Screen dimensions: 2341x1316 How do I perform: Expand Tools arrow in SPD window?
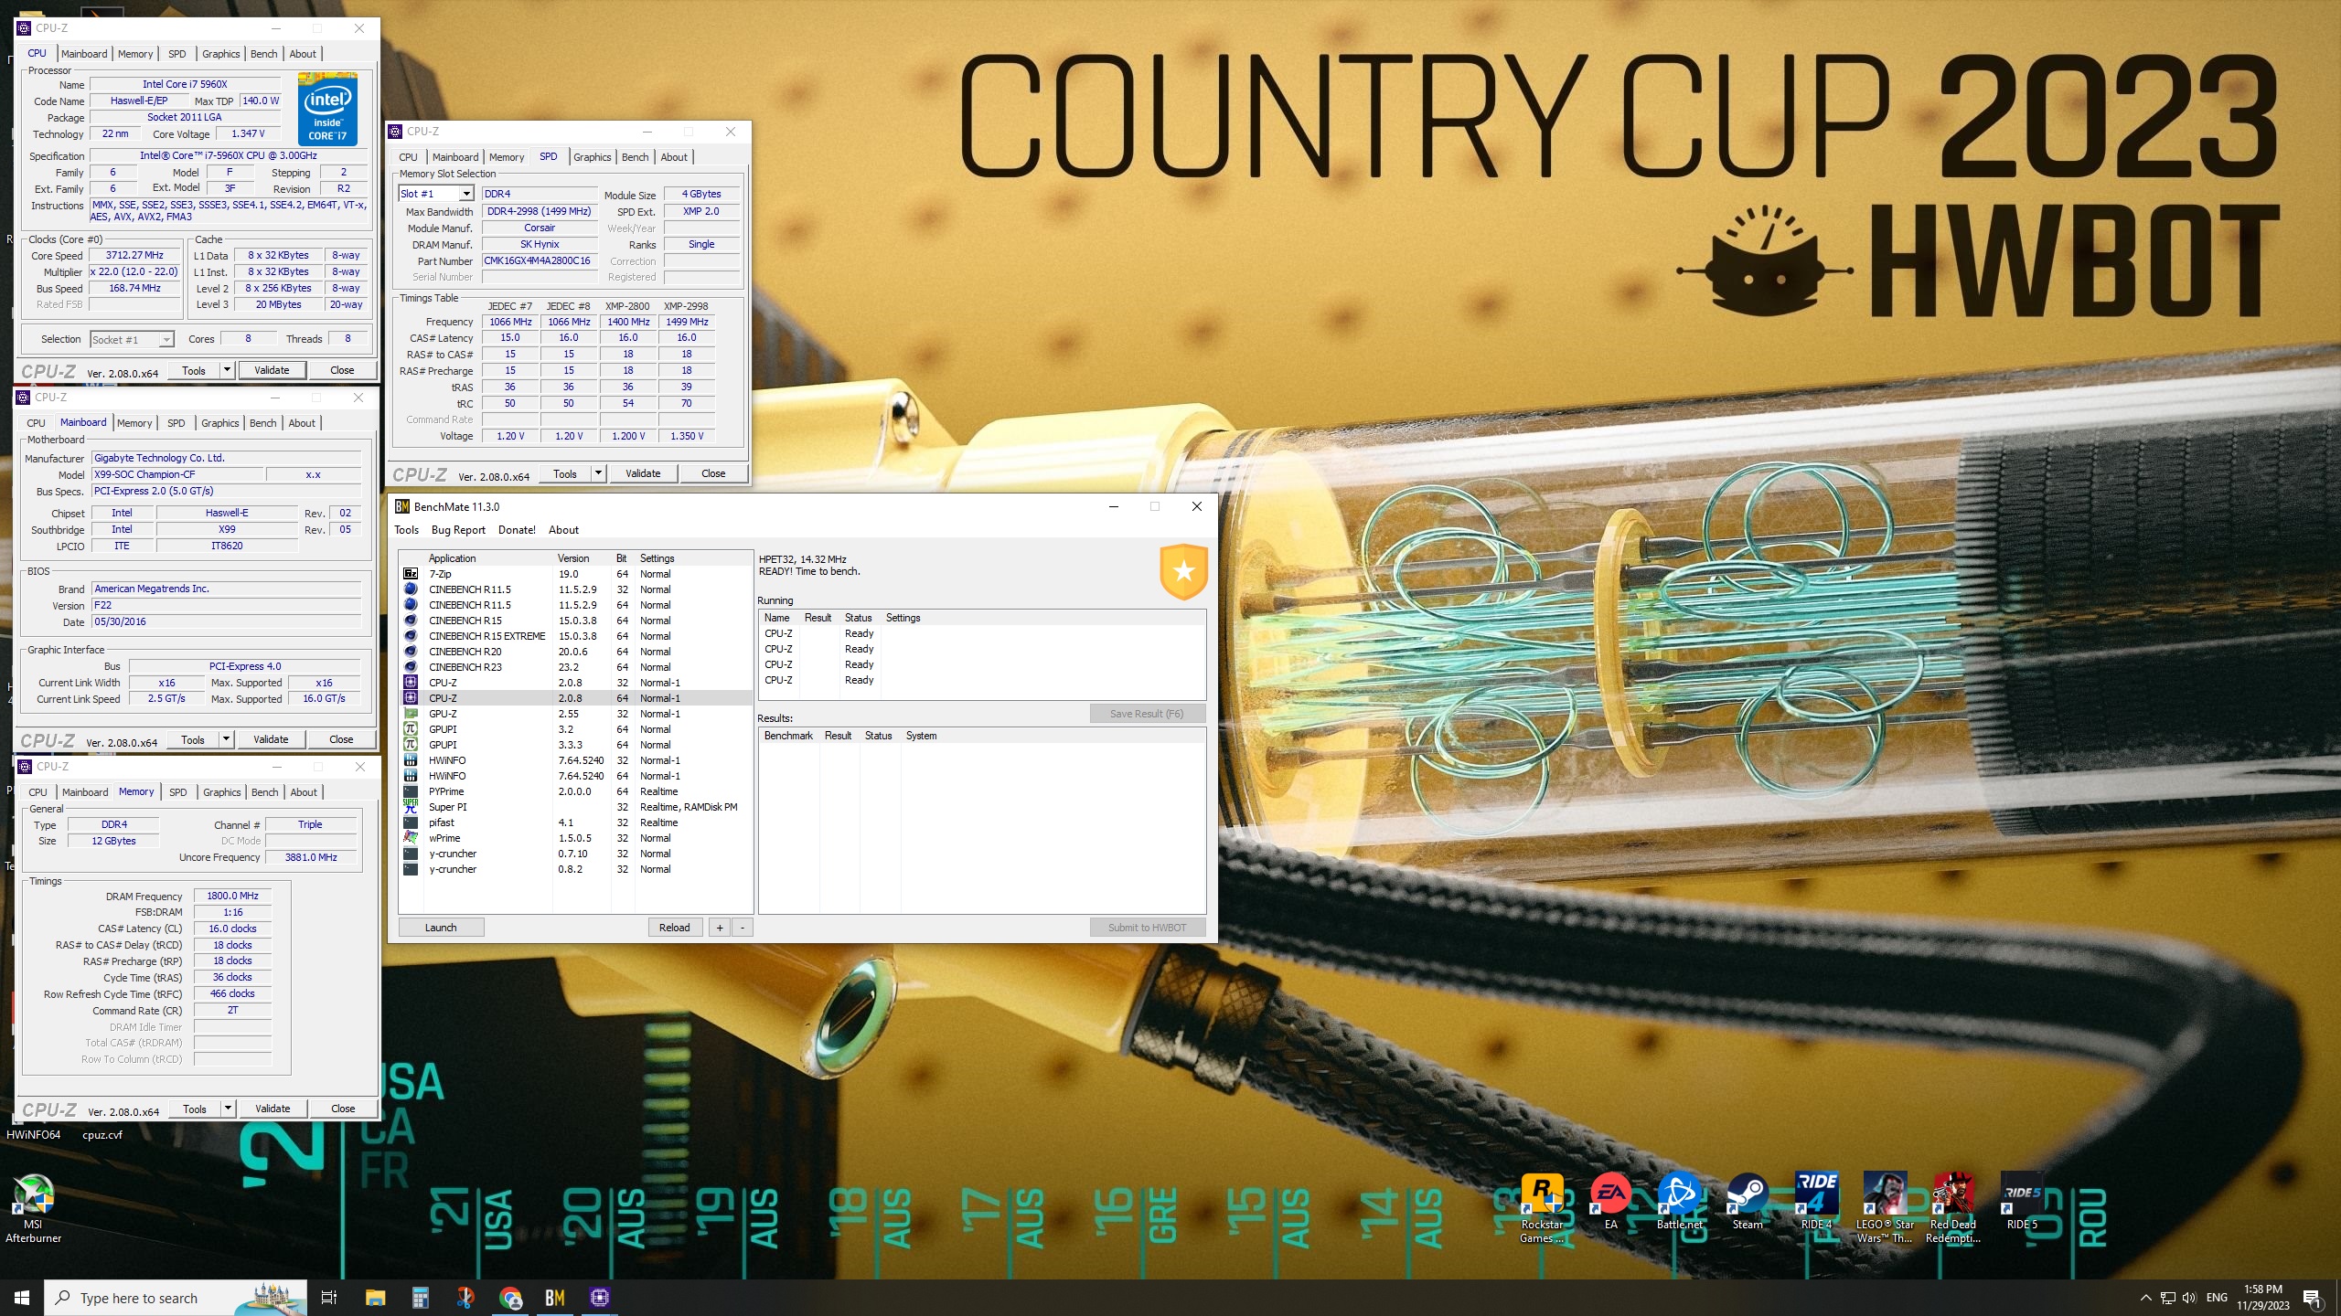click(598, 473)
